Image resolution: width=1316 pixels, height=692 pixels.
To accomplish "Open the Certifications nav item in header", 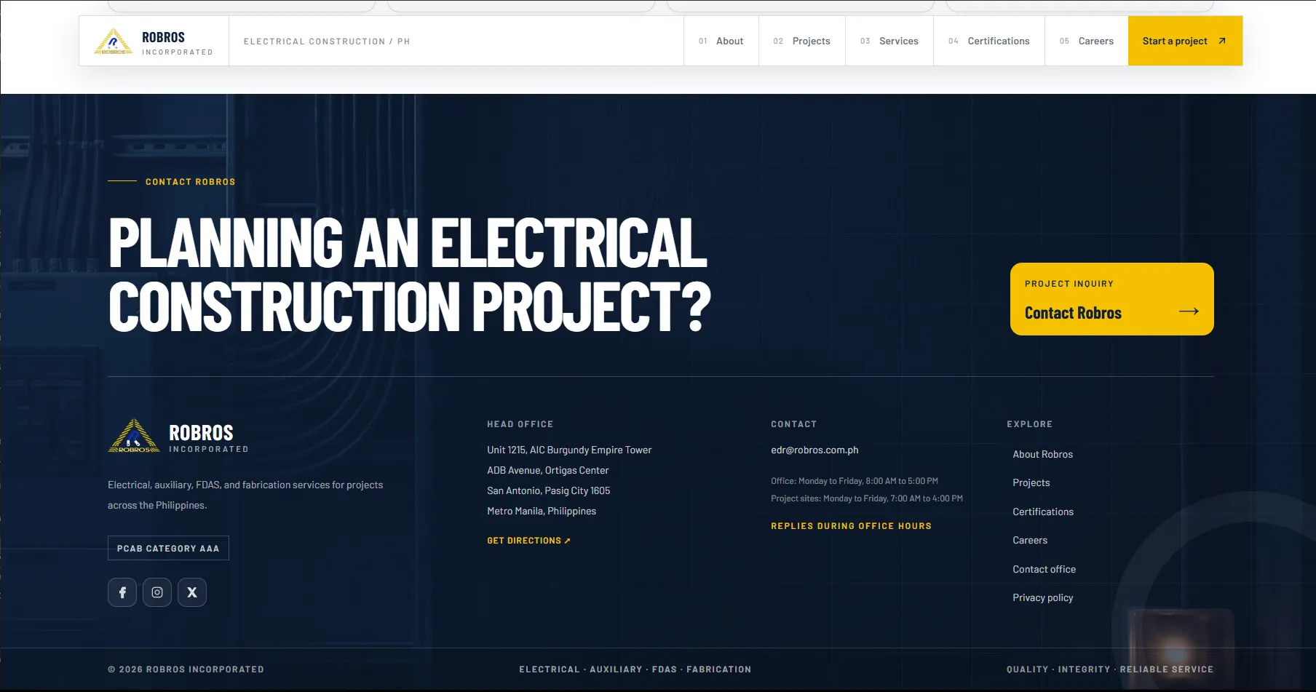I will 989,41.
